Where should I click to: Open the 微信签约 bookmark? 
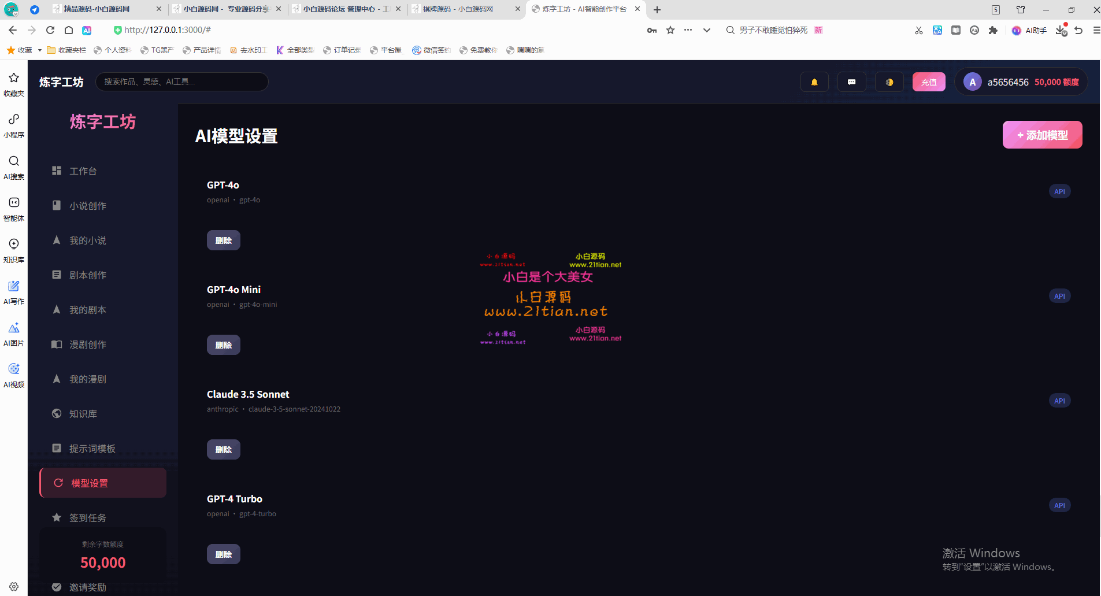(432, 50)
